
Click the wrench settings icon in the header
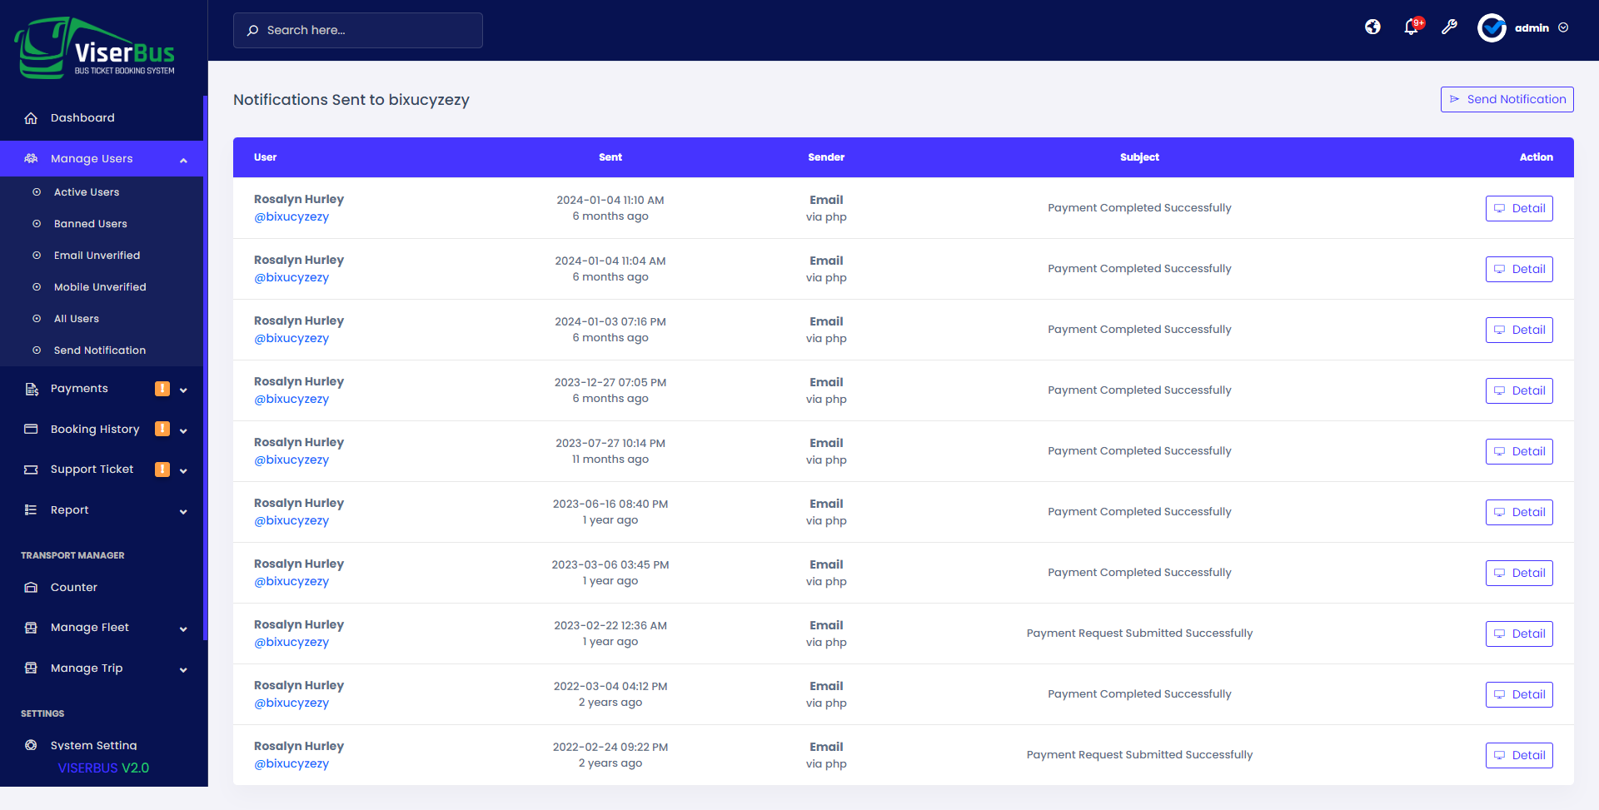point(1449,27)
